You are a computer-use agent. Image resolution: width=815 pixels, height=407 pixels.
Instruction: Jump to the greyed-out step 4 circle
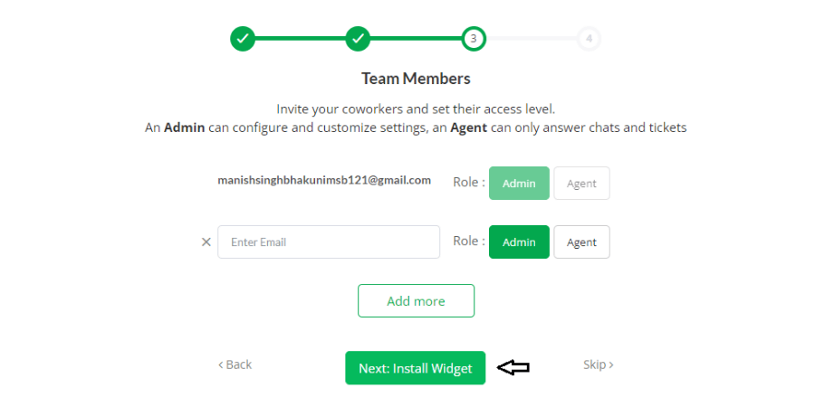tap(589, 38)
